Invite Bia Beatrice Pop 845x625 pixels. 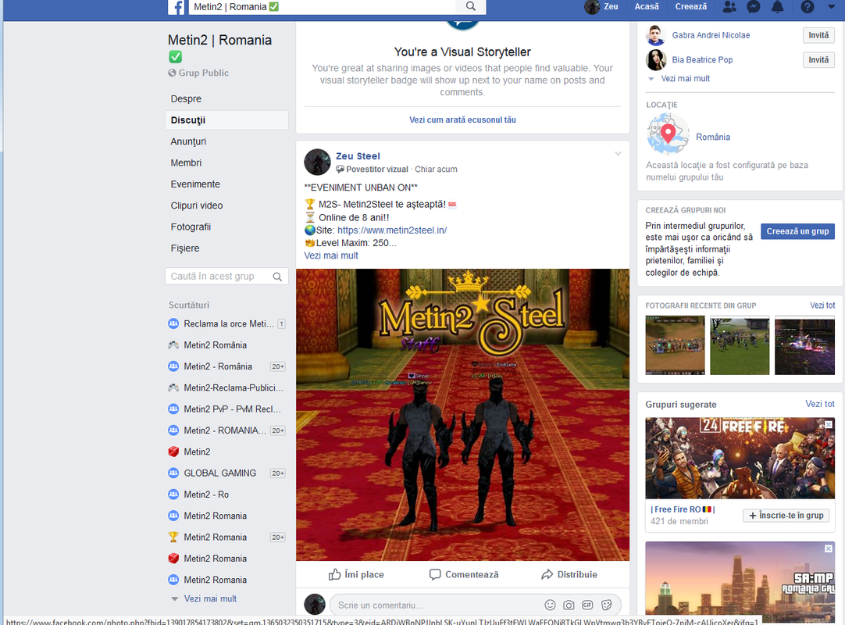click(x=818, y=60)
